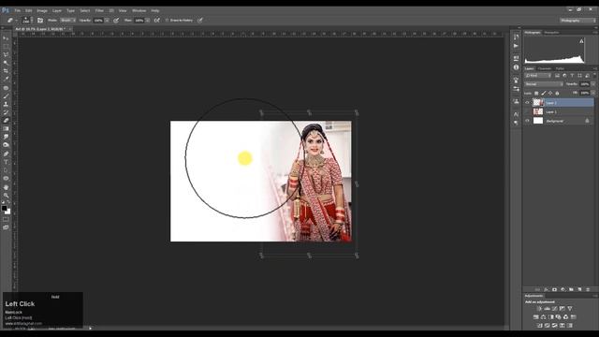Select the Path Selection tool
This screenshot has width=599, height=337.
[x=6, y=170]
